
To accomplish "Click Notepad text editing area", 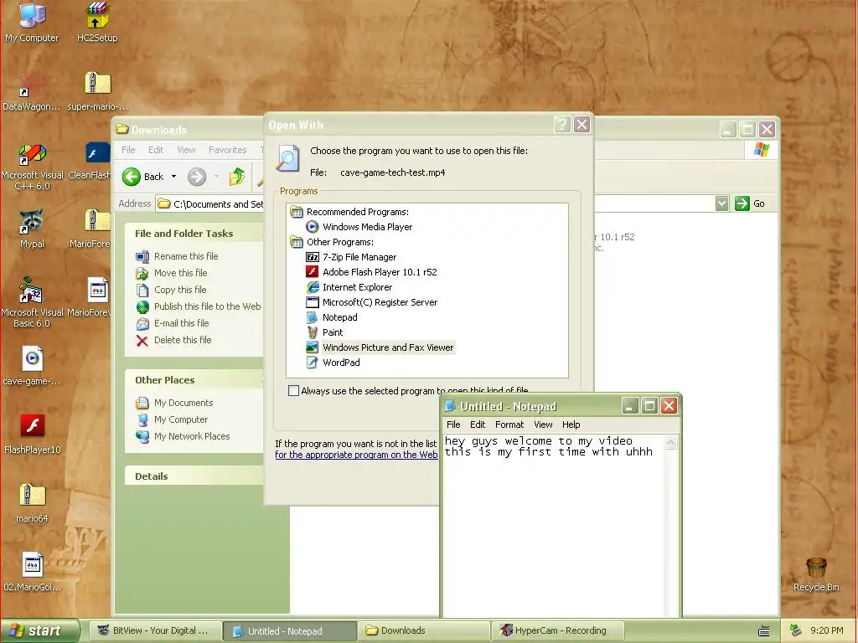I will point(553,525).
